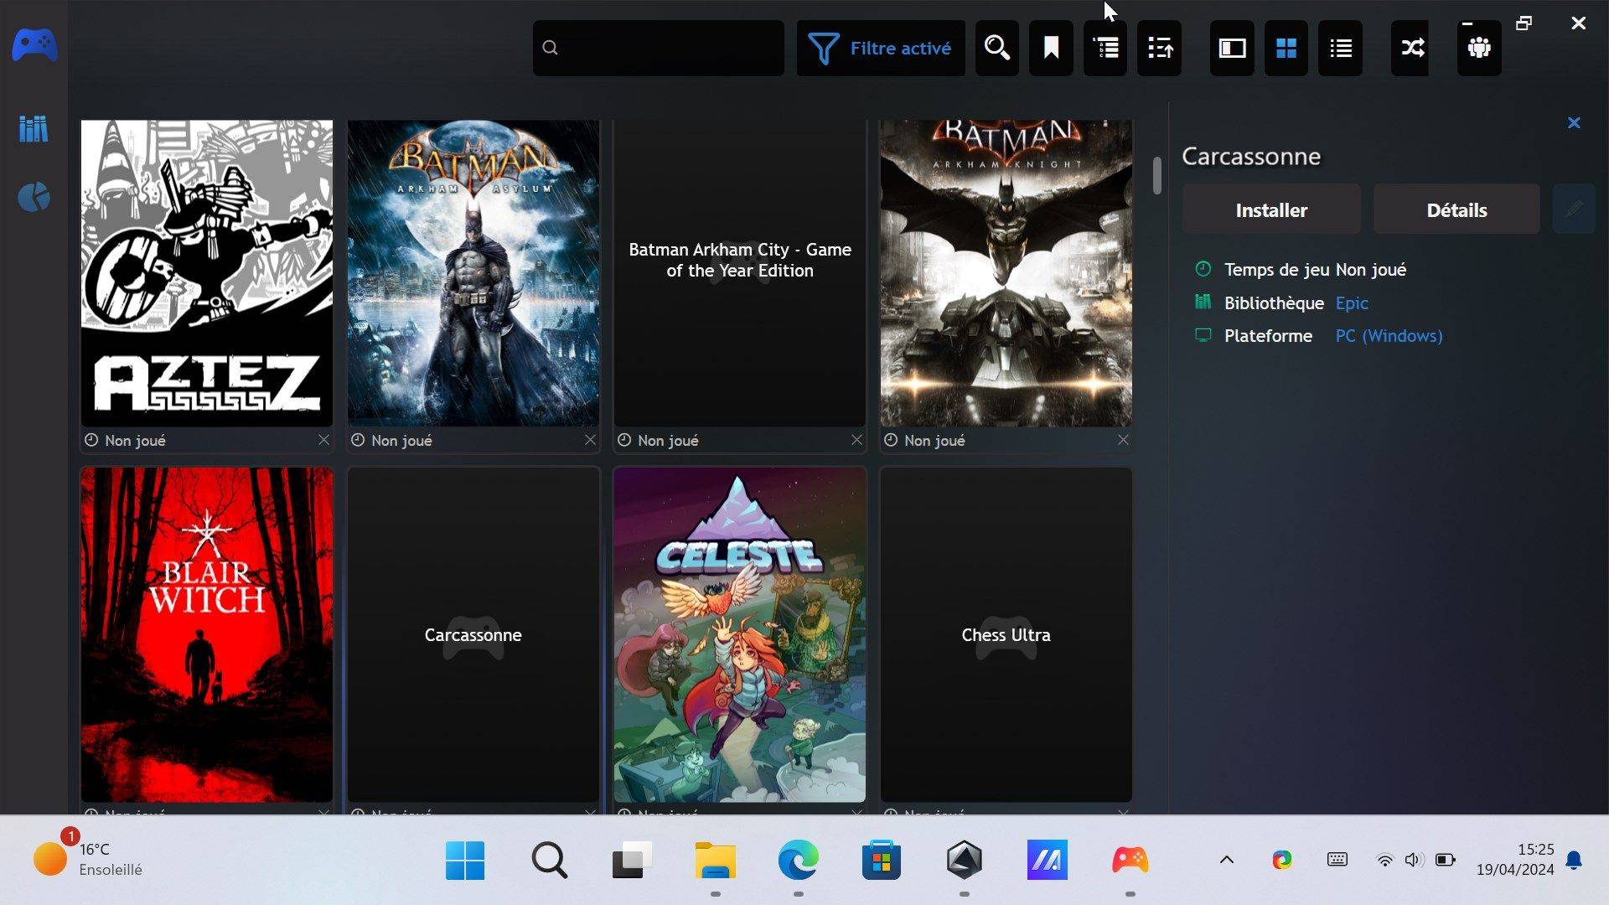Open Microsoft Store from taskbar

(x=881, y=861)
